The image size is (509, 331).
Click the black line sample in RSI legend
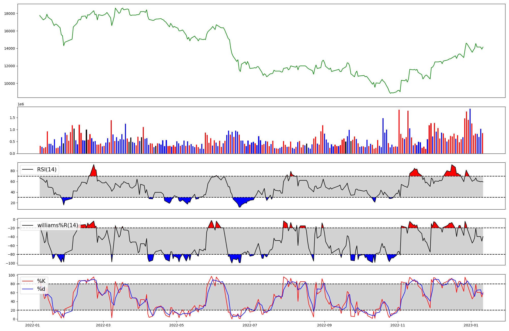click(x=28, y=170)
